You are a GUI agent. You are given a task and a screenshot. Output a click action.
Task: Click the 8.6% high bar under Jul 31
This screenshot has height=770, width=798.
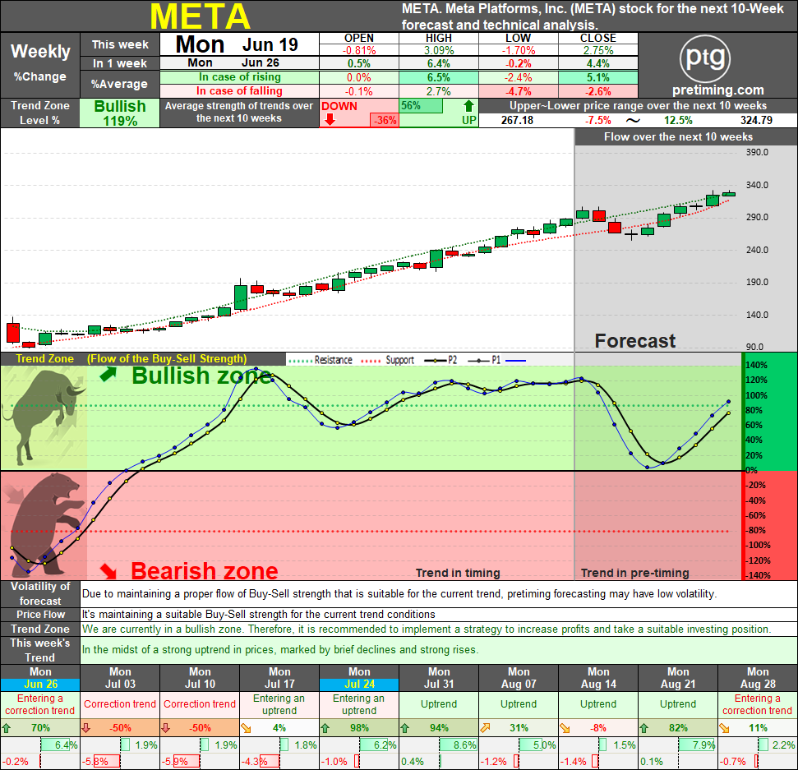(x=458, y=745)
